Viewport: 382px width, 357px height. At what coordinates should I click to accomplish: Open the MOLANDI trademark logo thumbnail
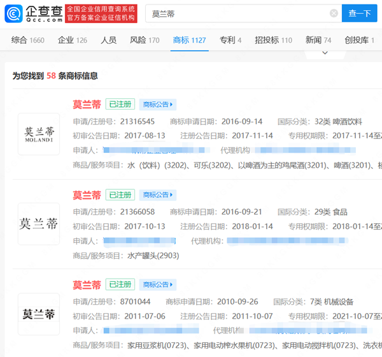pos(39,134)
